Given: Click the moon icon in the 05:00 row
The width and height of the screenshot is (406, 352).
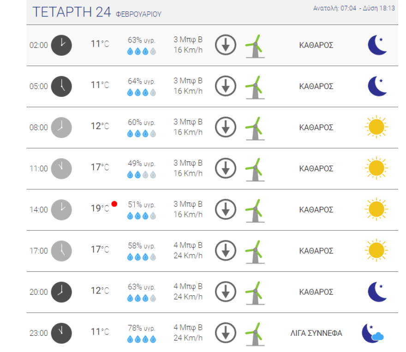Looking at the screenshot, I should [x=377, y=86].
